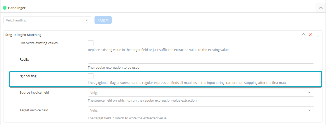The image size is (326, 125).
Task: Expand the Target invoice field dropdown
Action: [201, 110]
